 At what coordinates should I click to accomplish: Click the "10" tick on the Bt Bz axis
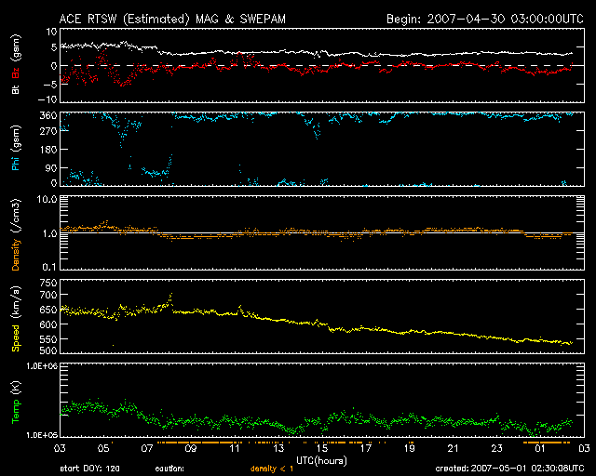click(52, 32)
